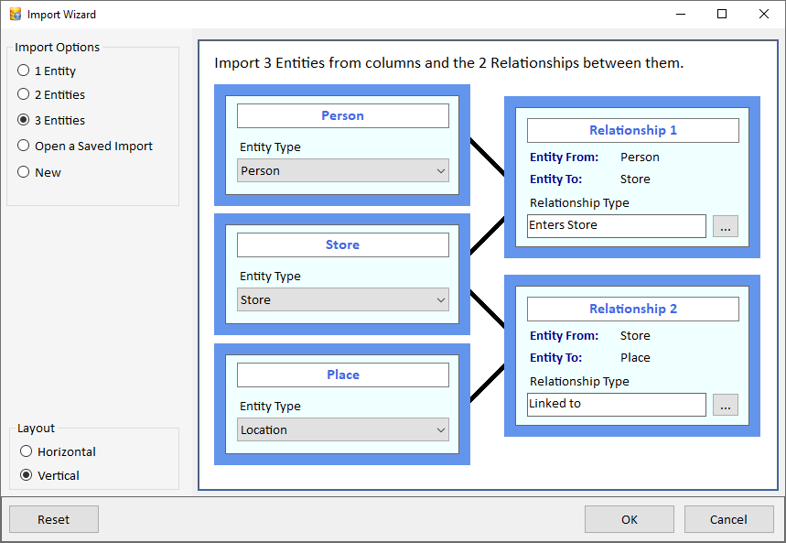Confirm the wizard with OK
The width and height of the screenshot is (786, 543).
point(629,519)
